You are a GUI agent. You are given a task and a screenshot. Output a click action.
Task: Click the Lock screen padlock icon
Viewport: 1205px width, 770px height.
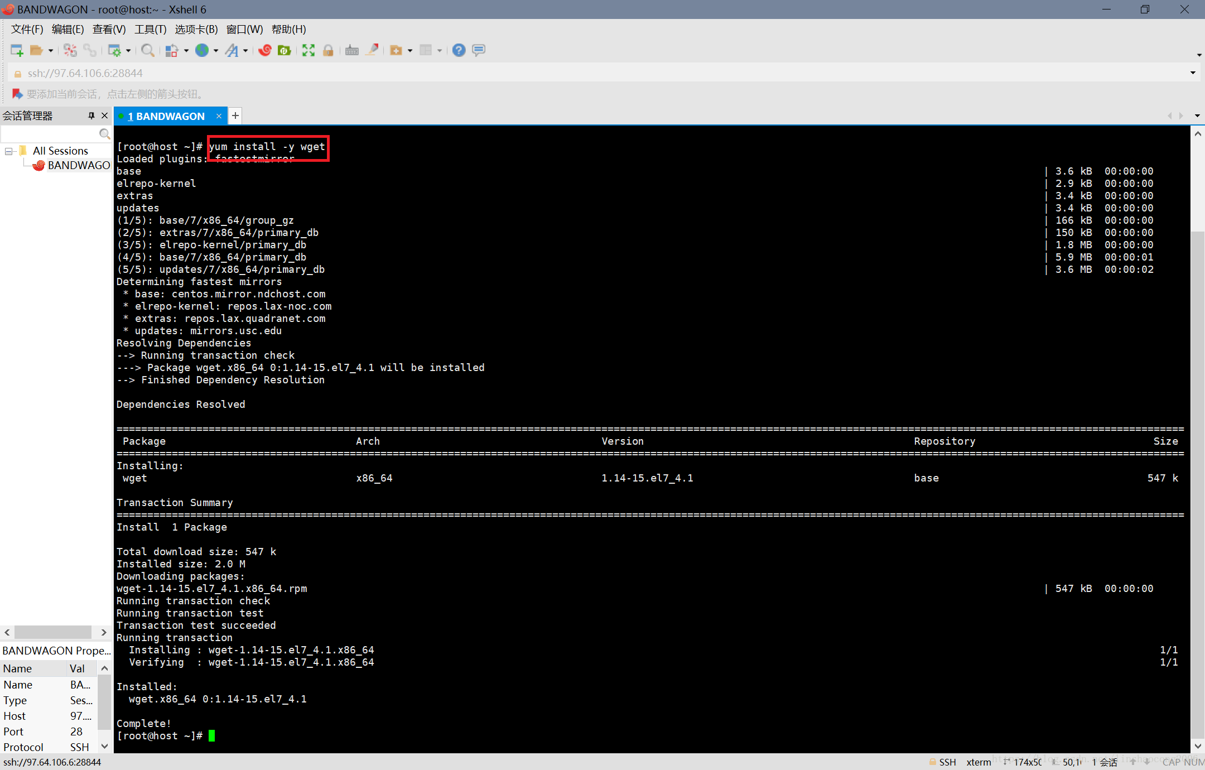point(328,50)
